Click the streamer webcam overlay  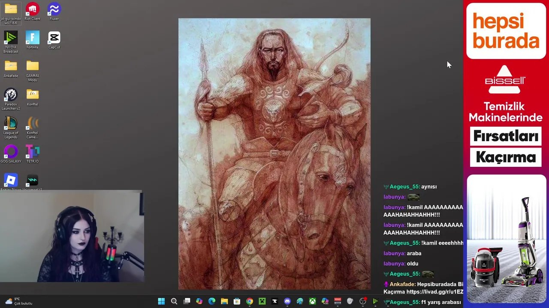click(72, 236)
